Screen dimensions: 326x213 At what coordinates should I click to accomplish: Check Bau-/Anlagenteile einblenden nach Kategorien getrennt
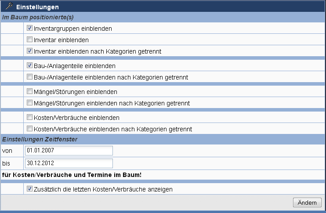[x=29, y=77]
